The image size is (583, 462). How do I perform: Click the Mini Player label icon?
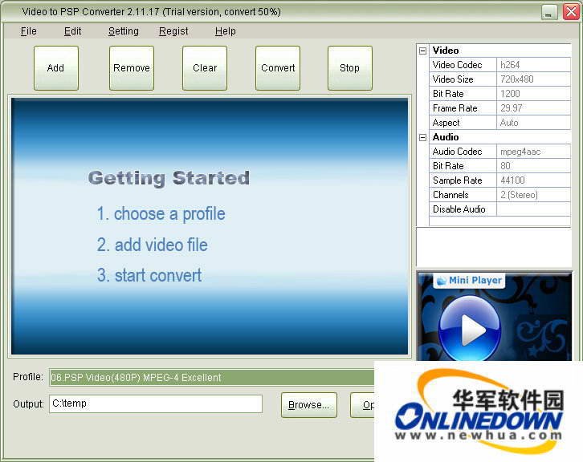tap(442, 281)
